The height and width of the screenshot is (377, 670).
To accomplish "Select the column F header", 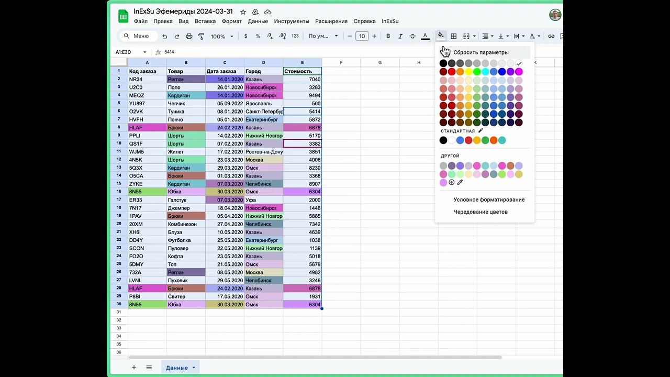I will click(341, 63).
